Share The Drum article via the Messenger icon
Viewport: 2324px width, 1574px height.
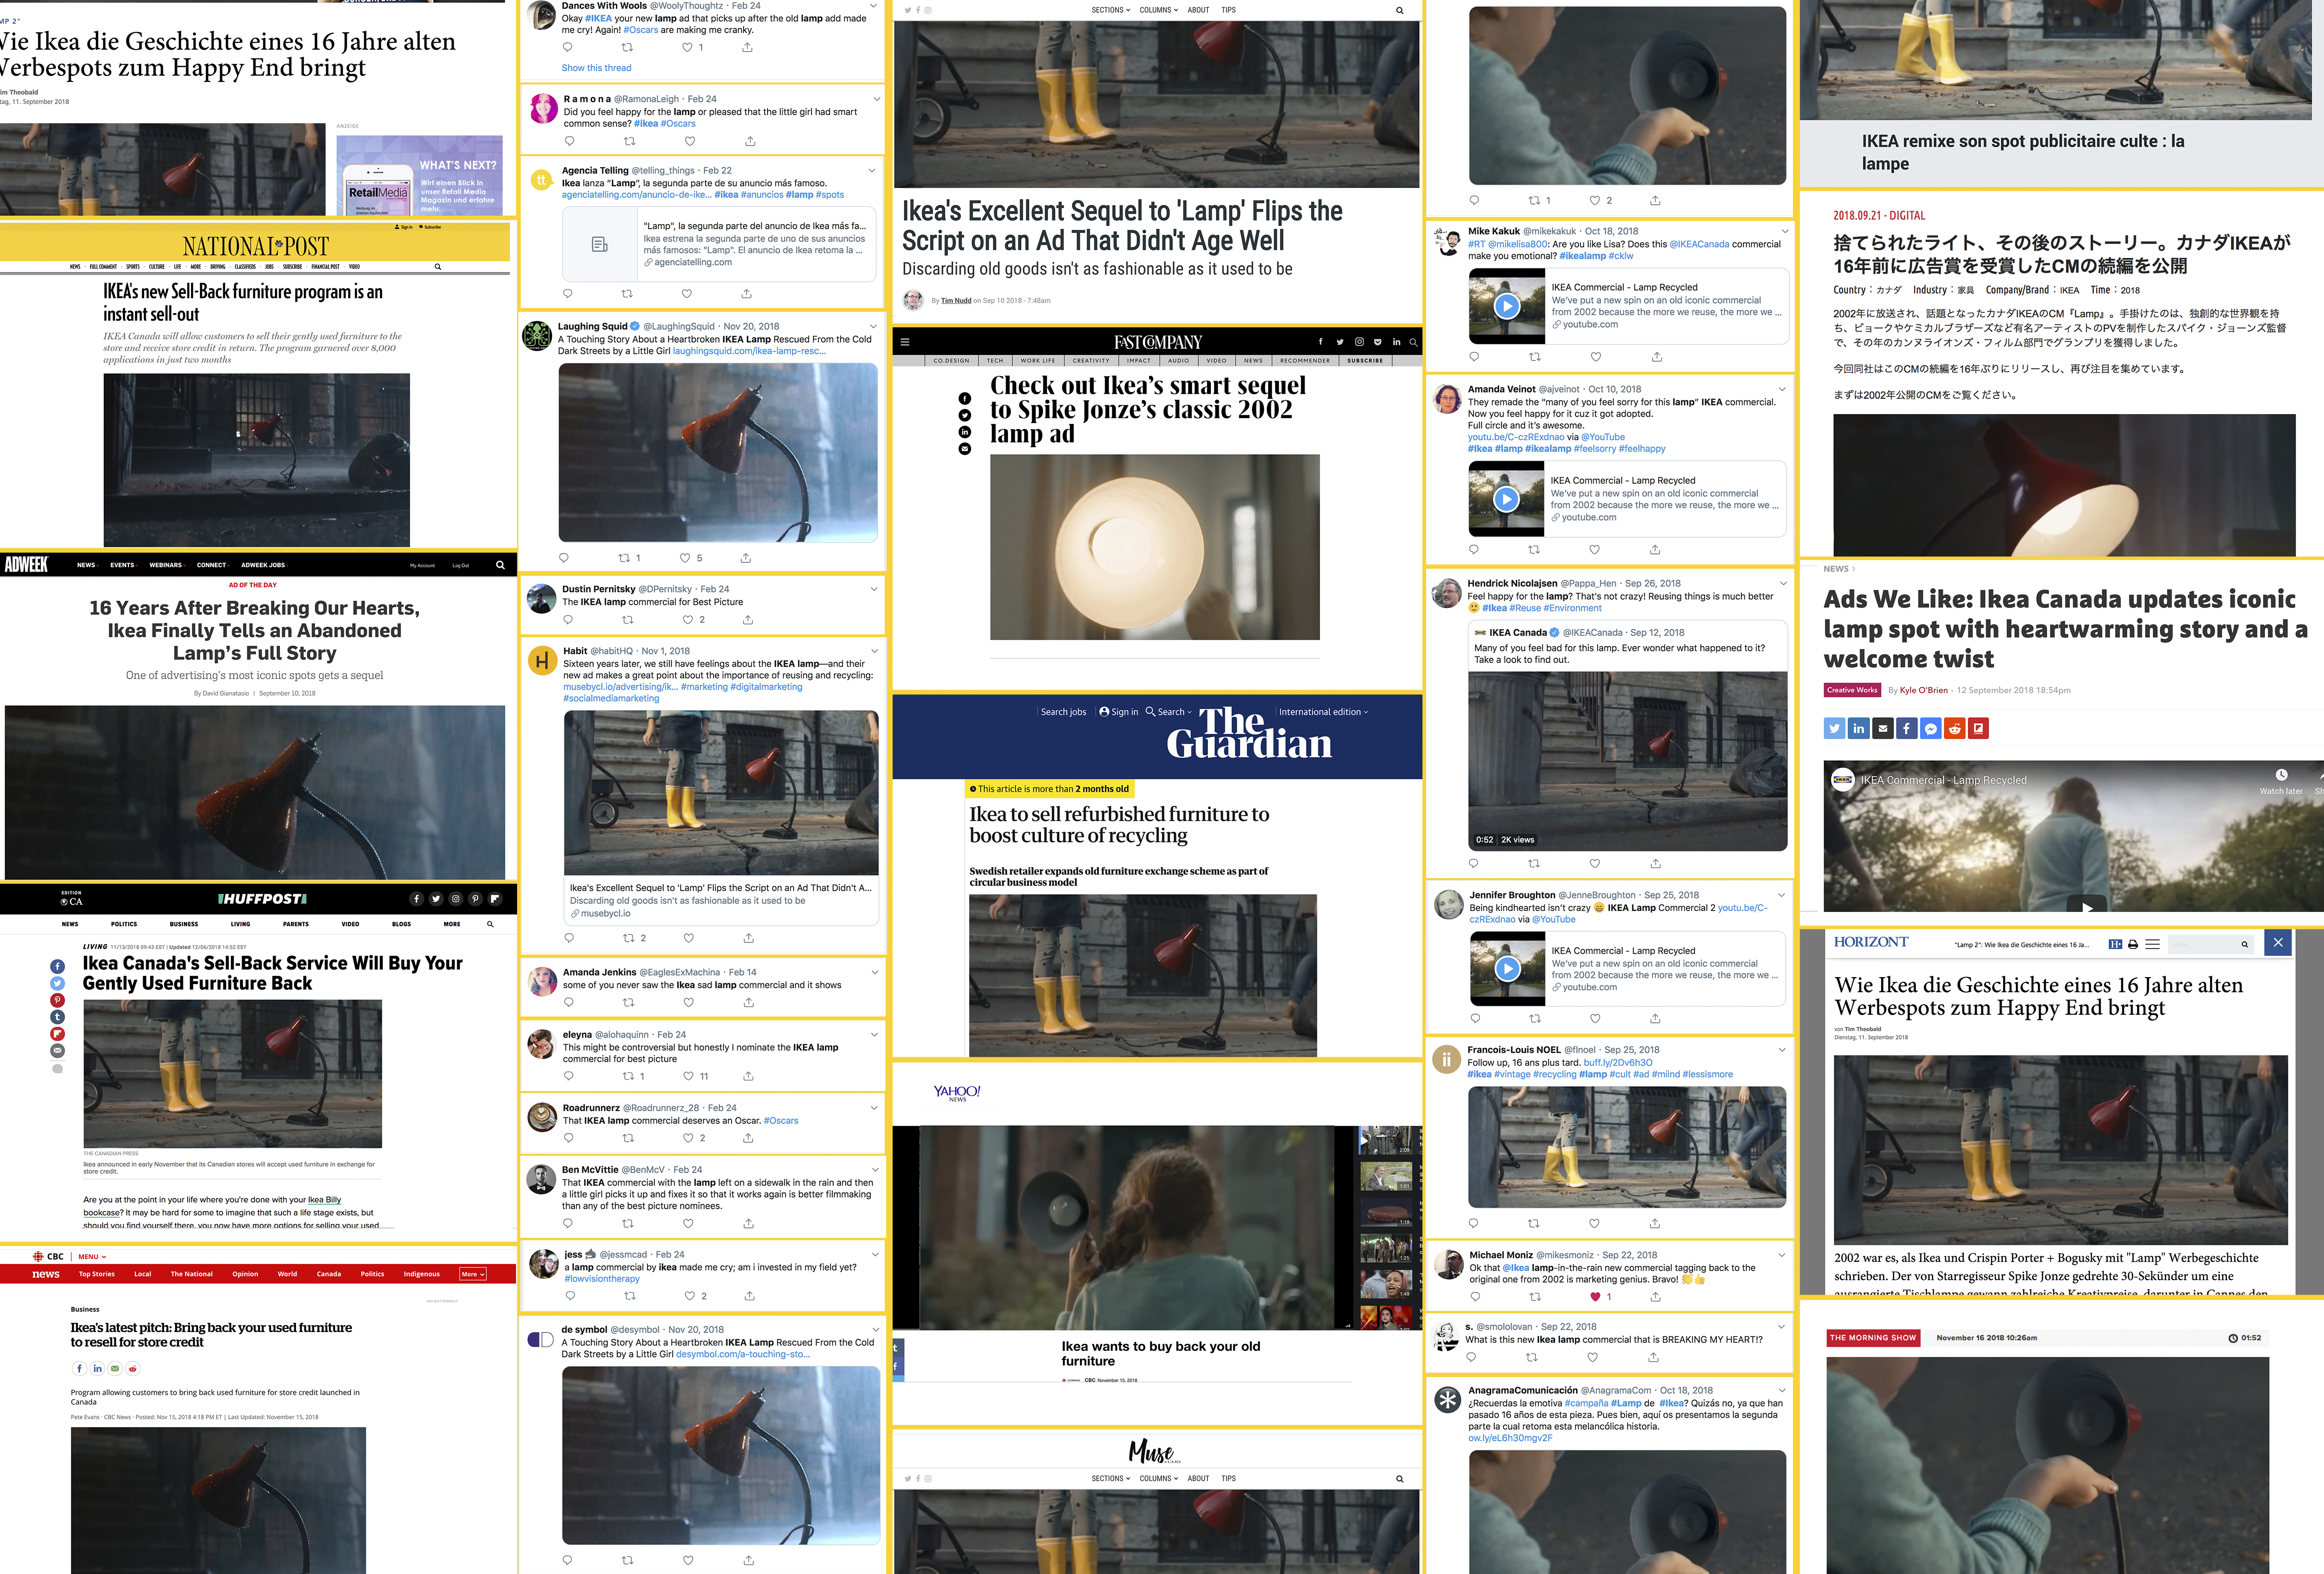[x=1930, y=729]
